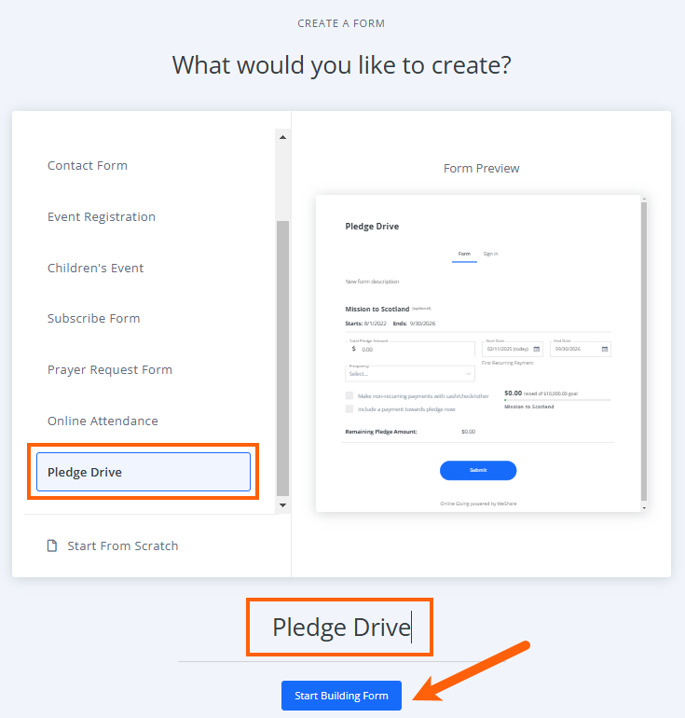Viewport: 685px width, 718px height.
Task: Check 'Include a payment towards pledge now'
Action: 349,408
